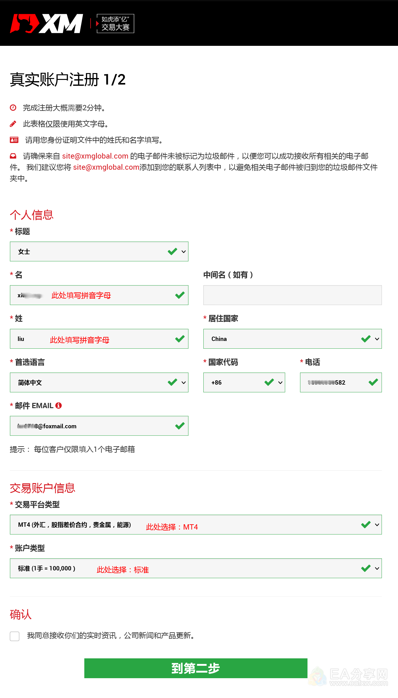The width and height of the screenshot is (398, 698).
Task: Open the 账户类型 dropdown showing 标准
Action: 196,568
